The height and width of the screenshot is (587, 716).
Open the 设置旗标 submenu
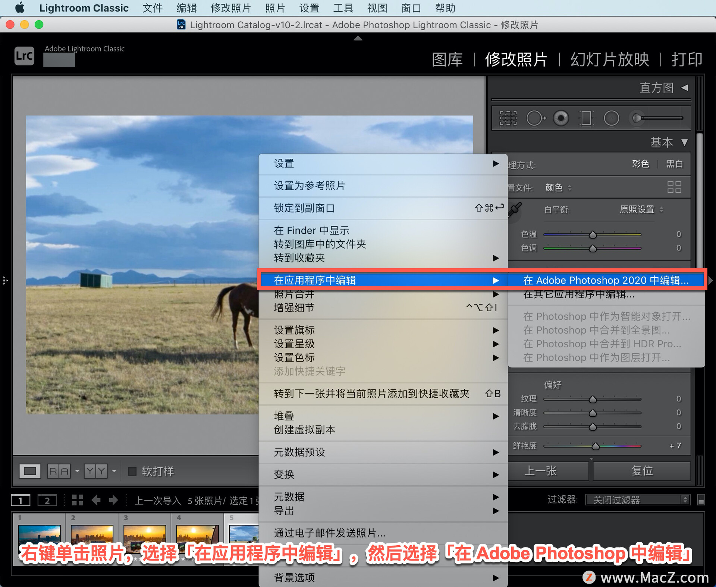click(x=383, y=330)
